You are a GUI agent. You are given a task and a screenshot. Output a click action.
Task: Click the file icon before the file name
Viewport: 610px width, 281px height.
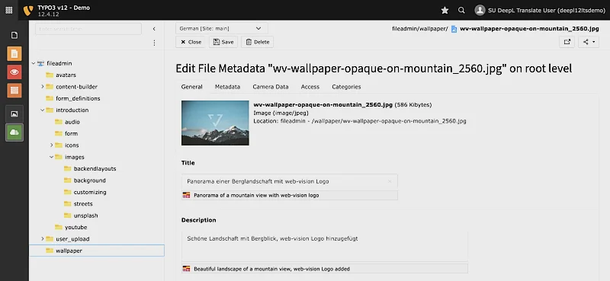coord(454,29)
